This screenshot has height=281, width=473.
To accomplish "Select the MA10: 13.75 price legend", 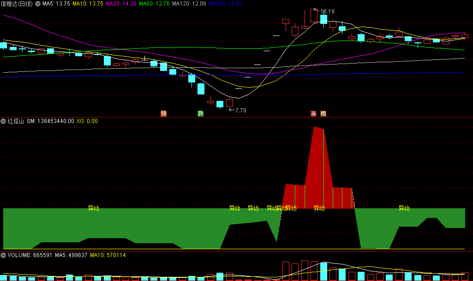I will [88, 4].
